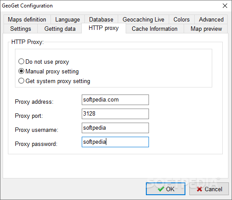Open the Settings tab
This screenshot has width=232, height=200.
point(21,29)
